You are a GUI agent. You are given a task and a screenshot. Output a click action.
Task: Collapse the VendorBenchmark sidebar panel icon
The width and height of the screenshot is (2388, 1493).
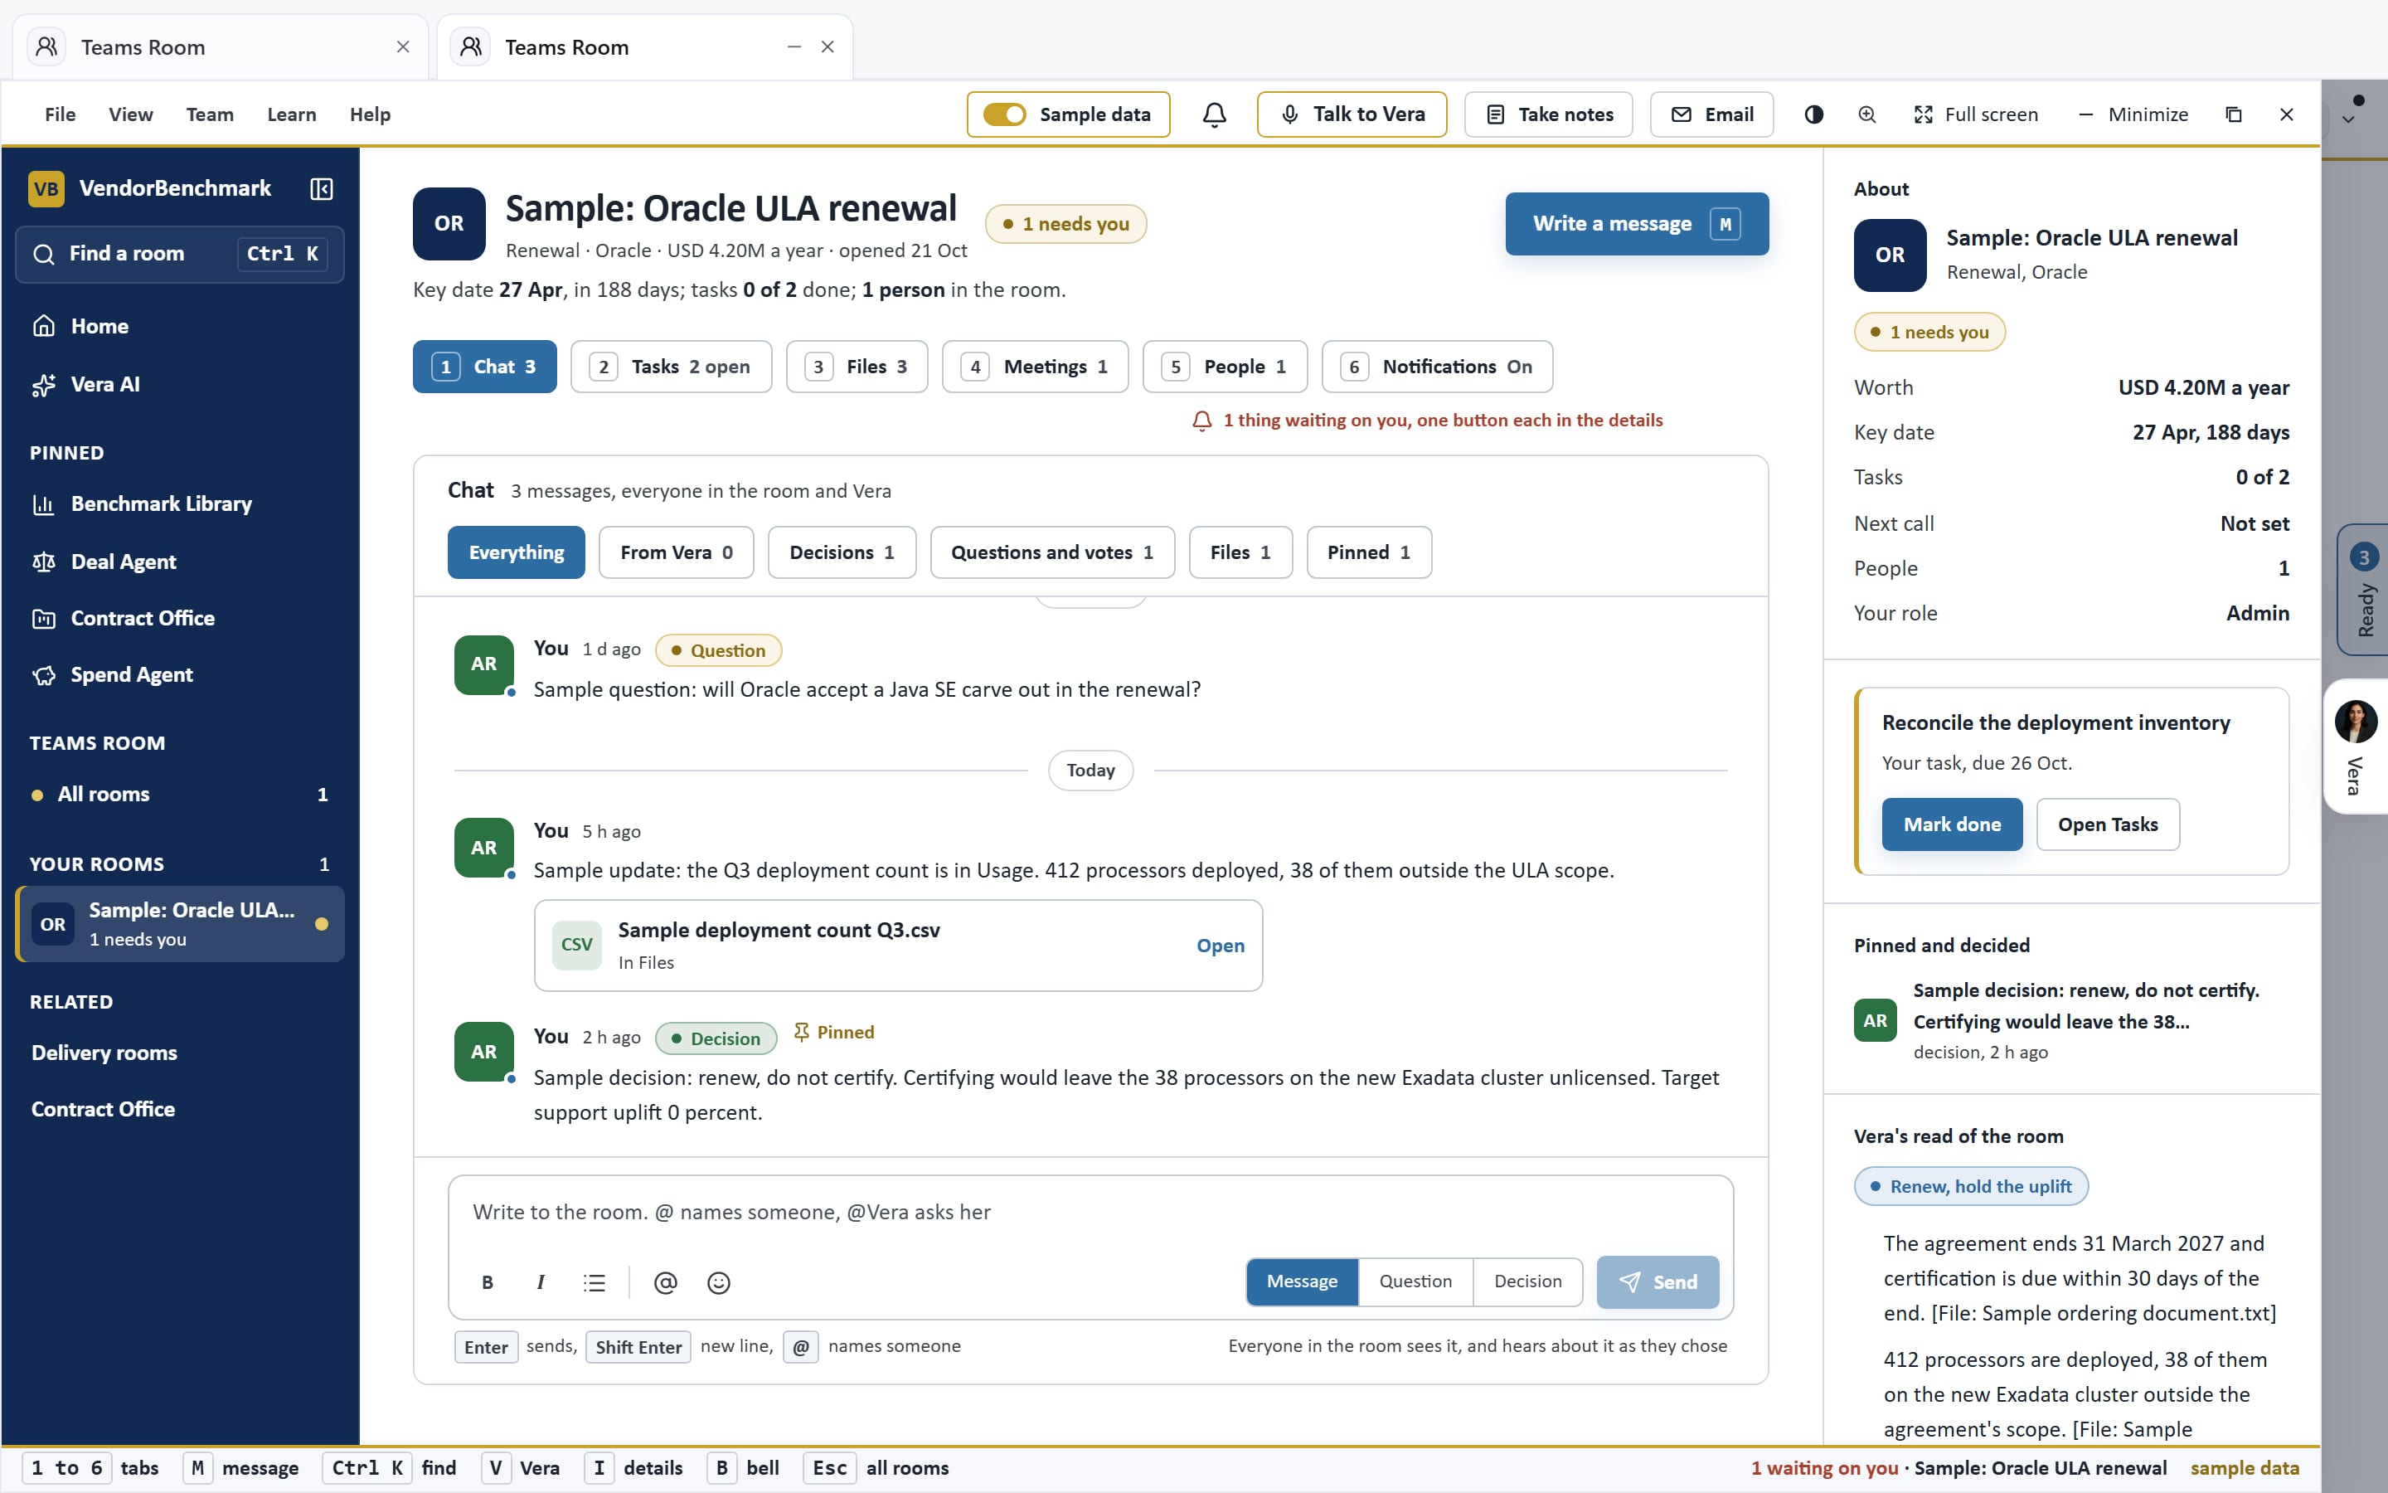click(321, 188)
